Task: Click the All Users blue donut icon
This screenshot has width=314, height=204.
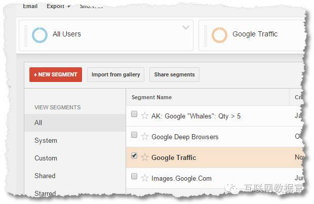Action: (x=40, y=34)
